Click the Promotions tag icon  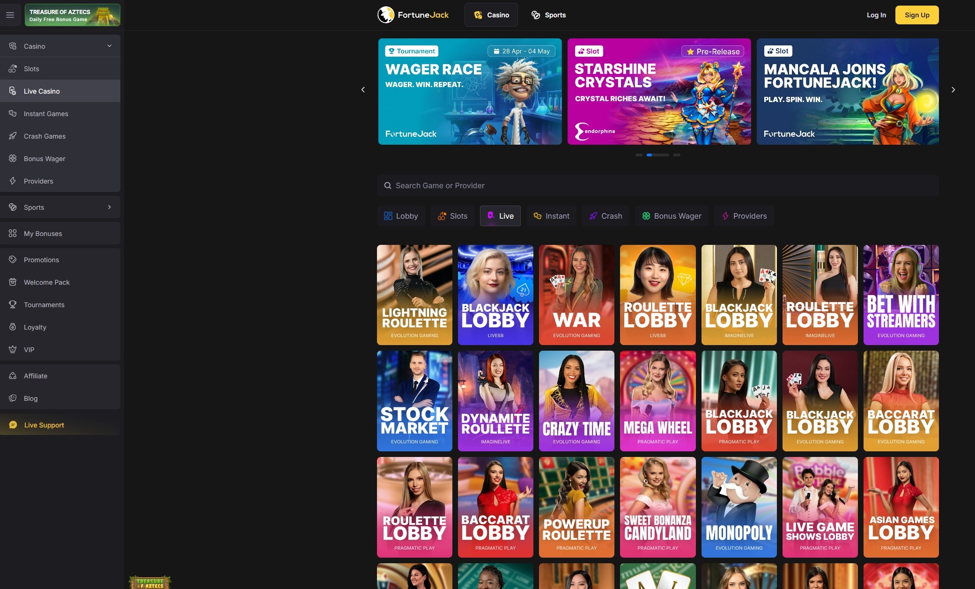click(x=13, y=260)
